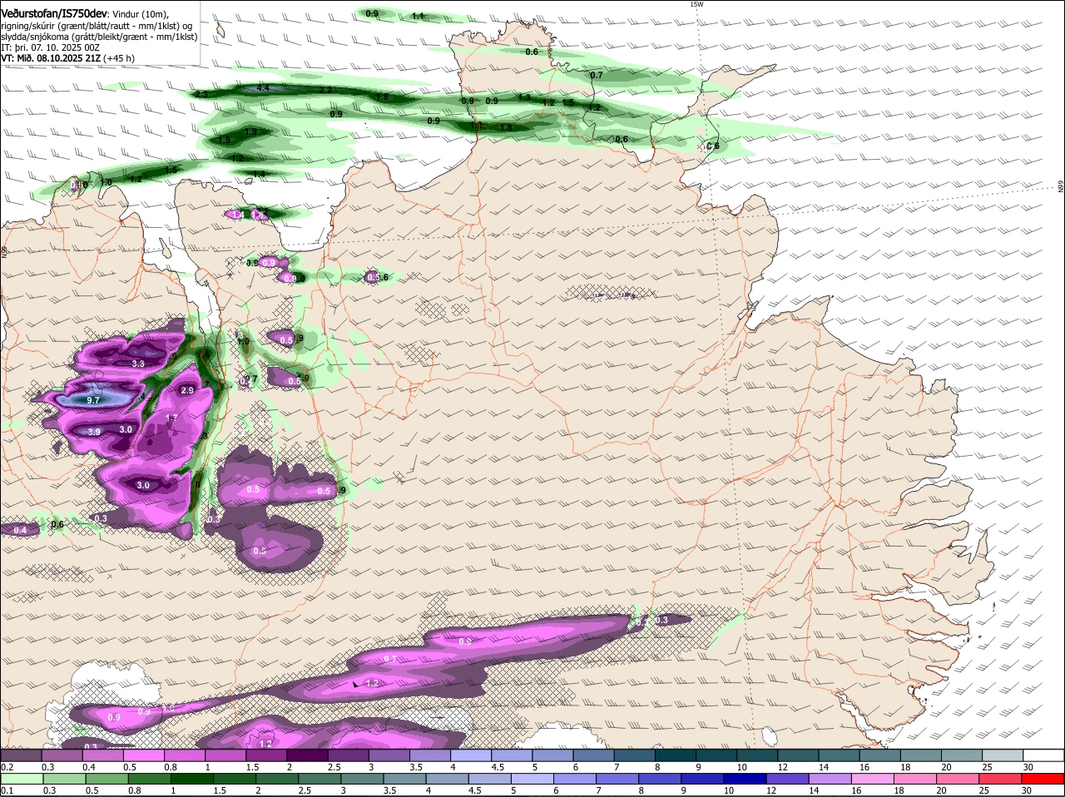1065x797 pixels.
Task: Click dark teal swatch between 8 and 9, purple scale
Action: point(676,755)
